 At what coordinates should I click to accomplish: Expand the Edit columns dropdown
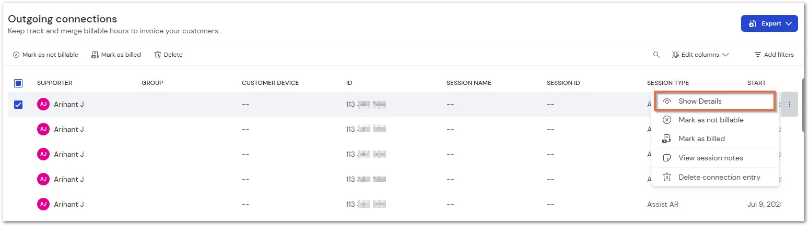(700, 55)
